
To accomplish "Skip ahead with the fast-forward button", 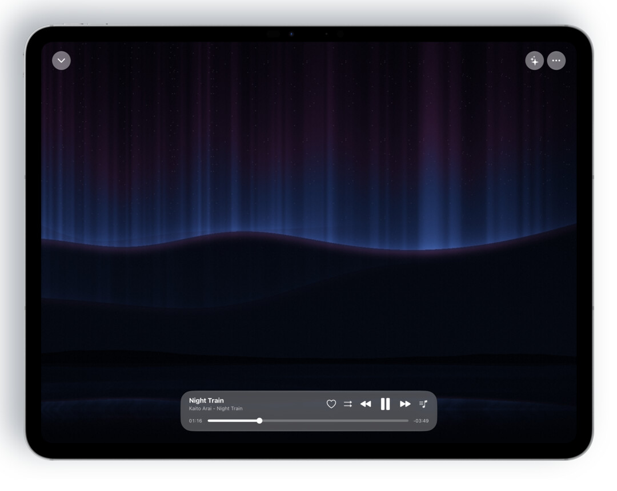I will point(405,404).
